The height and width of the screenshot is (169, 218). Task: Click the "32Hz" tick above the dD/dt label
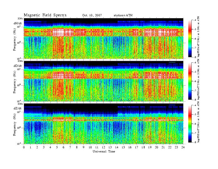pyautogui.click(x=20, y=61)
